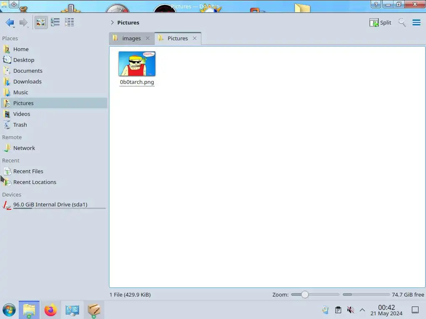Expand the breadcrumb chevron before Pictures
Image resolution: width=426 pixels, height=319 pixels.
112,22
